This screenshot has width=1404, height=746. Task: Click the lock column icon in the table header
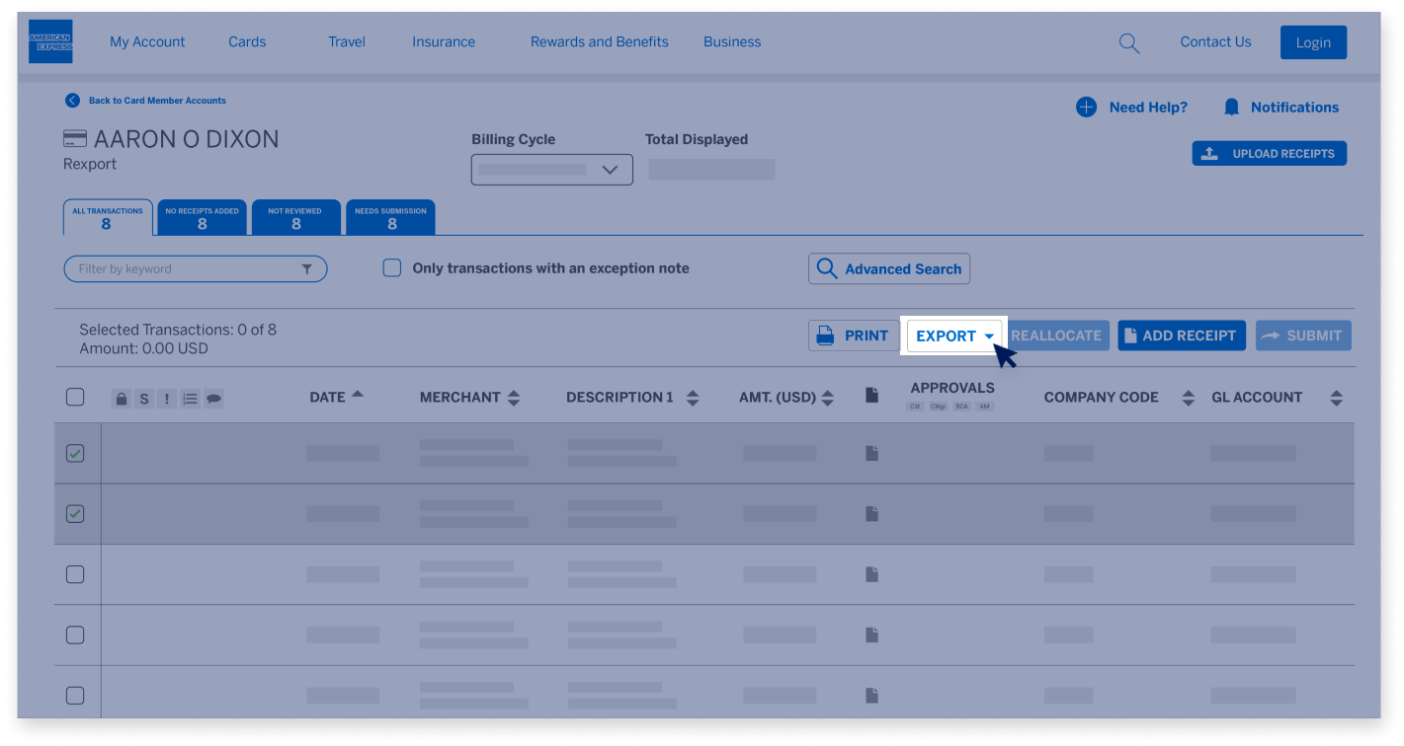(121, 398)
